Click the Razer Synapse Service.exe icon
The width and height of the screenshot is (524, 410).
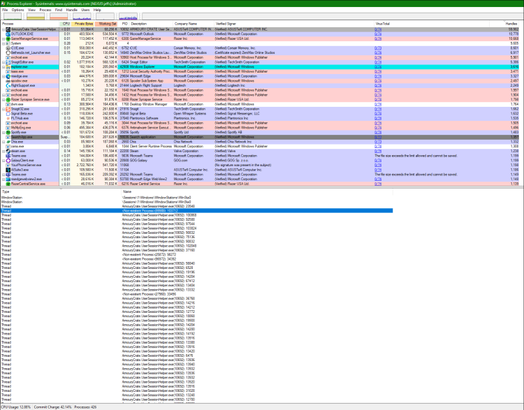(x=8, y=100)
